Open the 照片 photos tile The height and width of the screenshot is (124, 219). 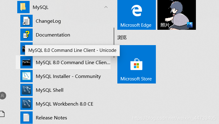176,14
